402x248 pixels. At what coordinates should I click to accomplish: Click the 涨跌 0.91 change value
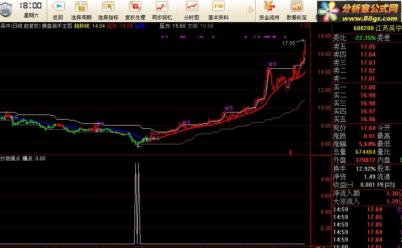point(369,136)
